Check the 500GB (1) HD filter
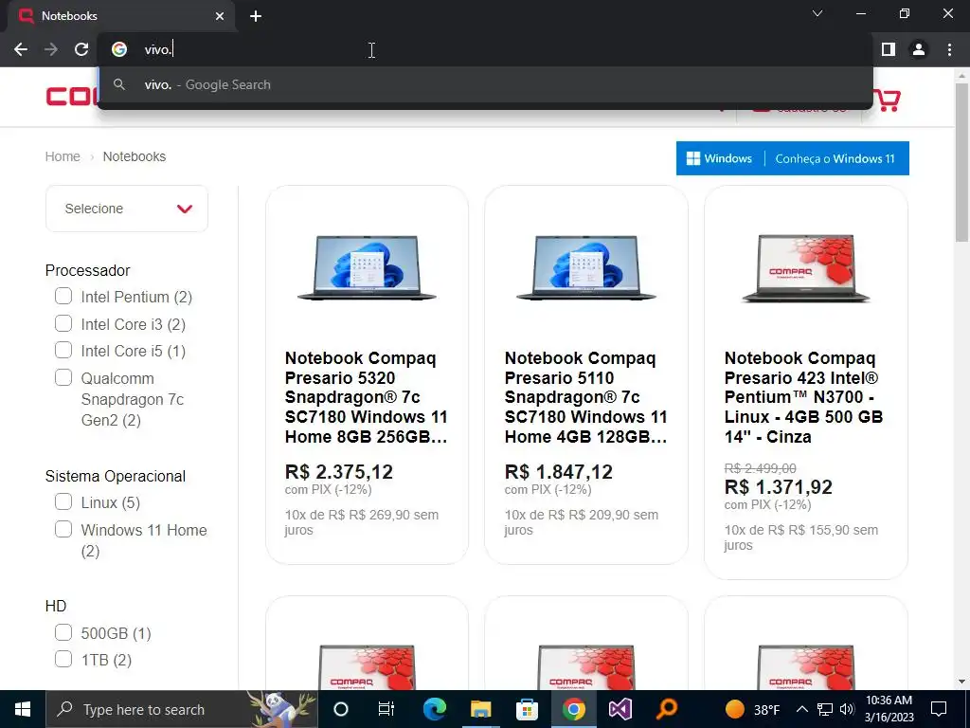This screenshot has height=728, width=970. coord(63,632)
